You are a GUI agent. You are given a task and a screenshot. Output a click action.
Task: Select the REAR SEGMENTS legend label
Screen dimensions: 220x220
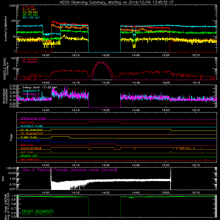point(37,214)
